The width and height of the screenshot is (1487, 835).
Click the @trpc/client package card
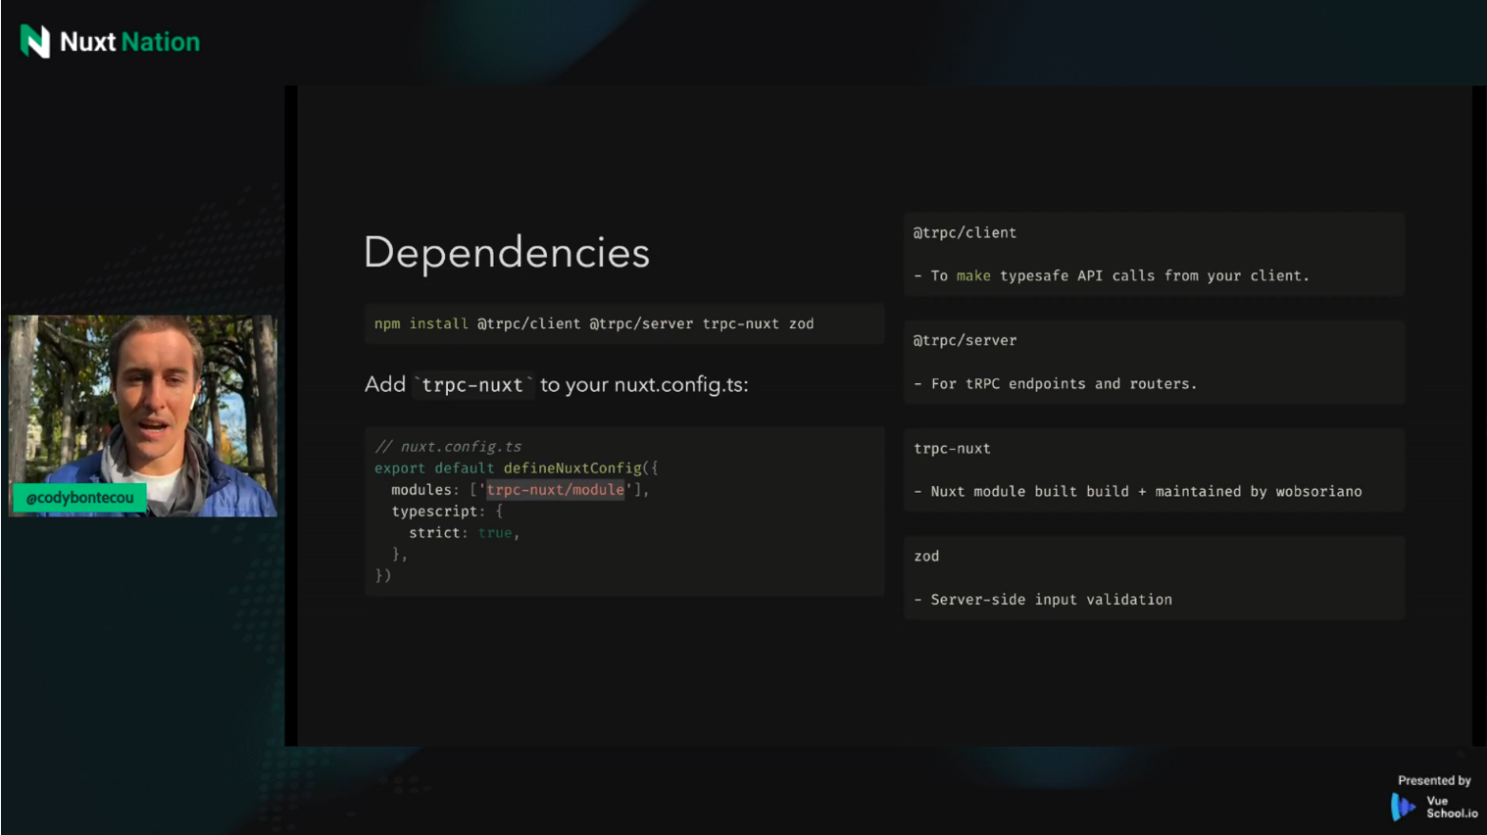[x=1153, y=254]
